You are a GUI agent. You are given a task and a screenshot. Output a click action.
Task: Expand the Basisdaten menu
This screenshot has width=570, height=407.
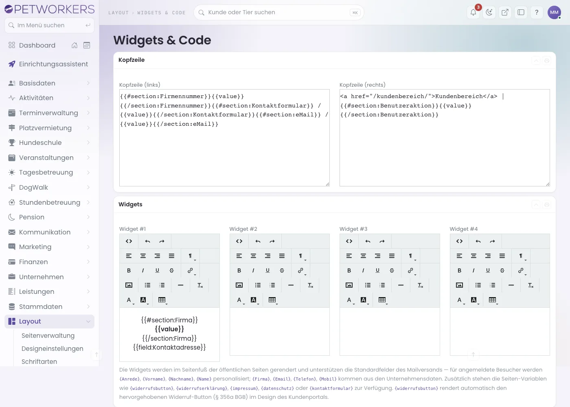click(x=49, y=83)
